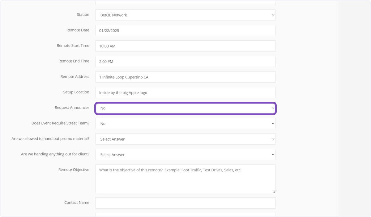The image size is (371, 217).
Task: Click the Remote Objective textarea resize handle
Action: [274, 191]
